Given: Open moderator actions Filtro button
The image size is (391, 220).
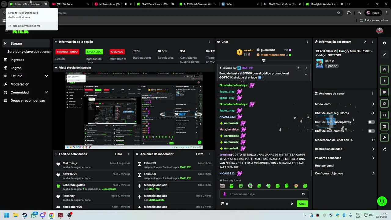Looking at the screenshot, I should point(199,154).
